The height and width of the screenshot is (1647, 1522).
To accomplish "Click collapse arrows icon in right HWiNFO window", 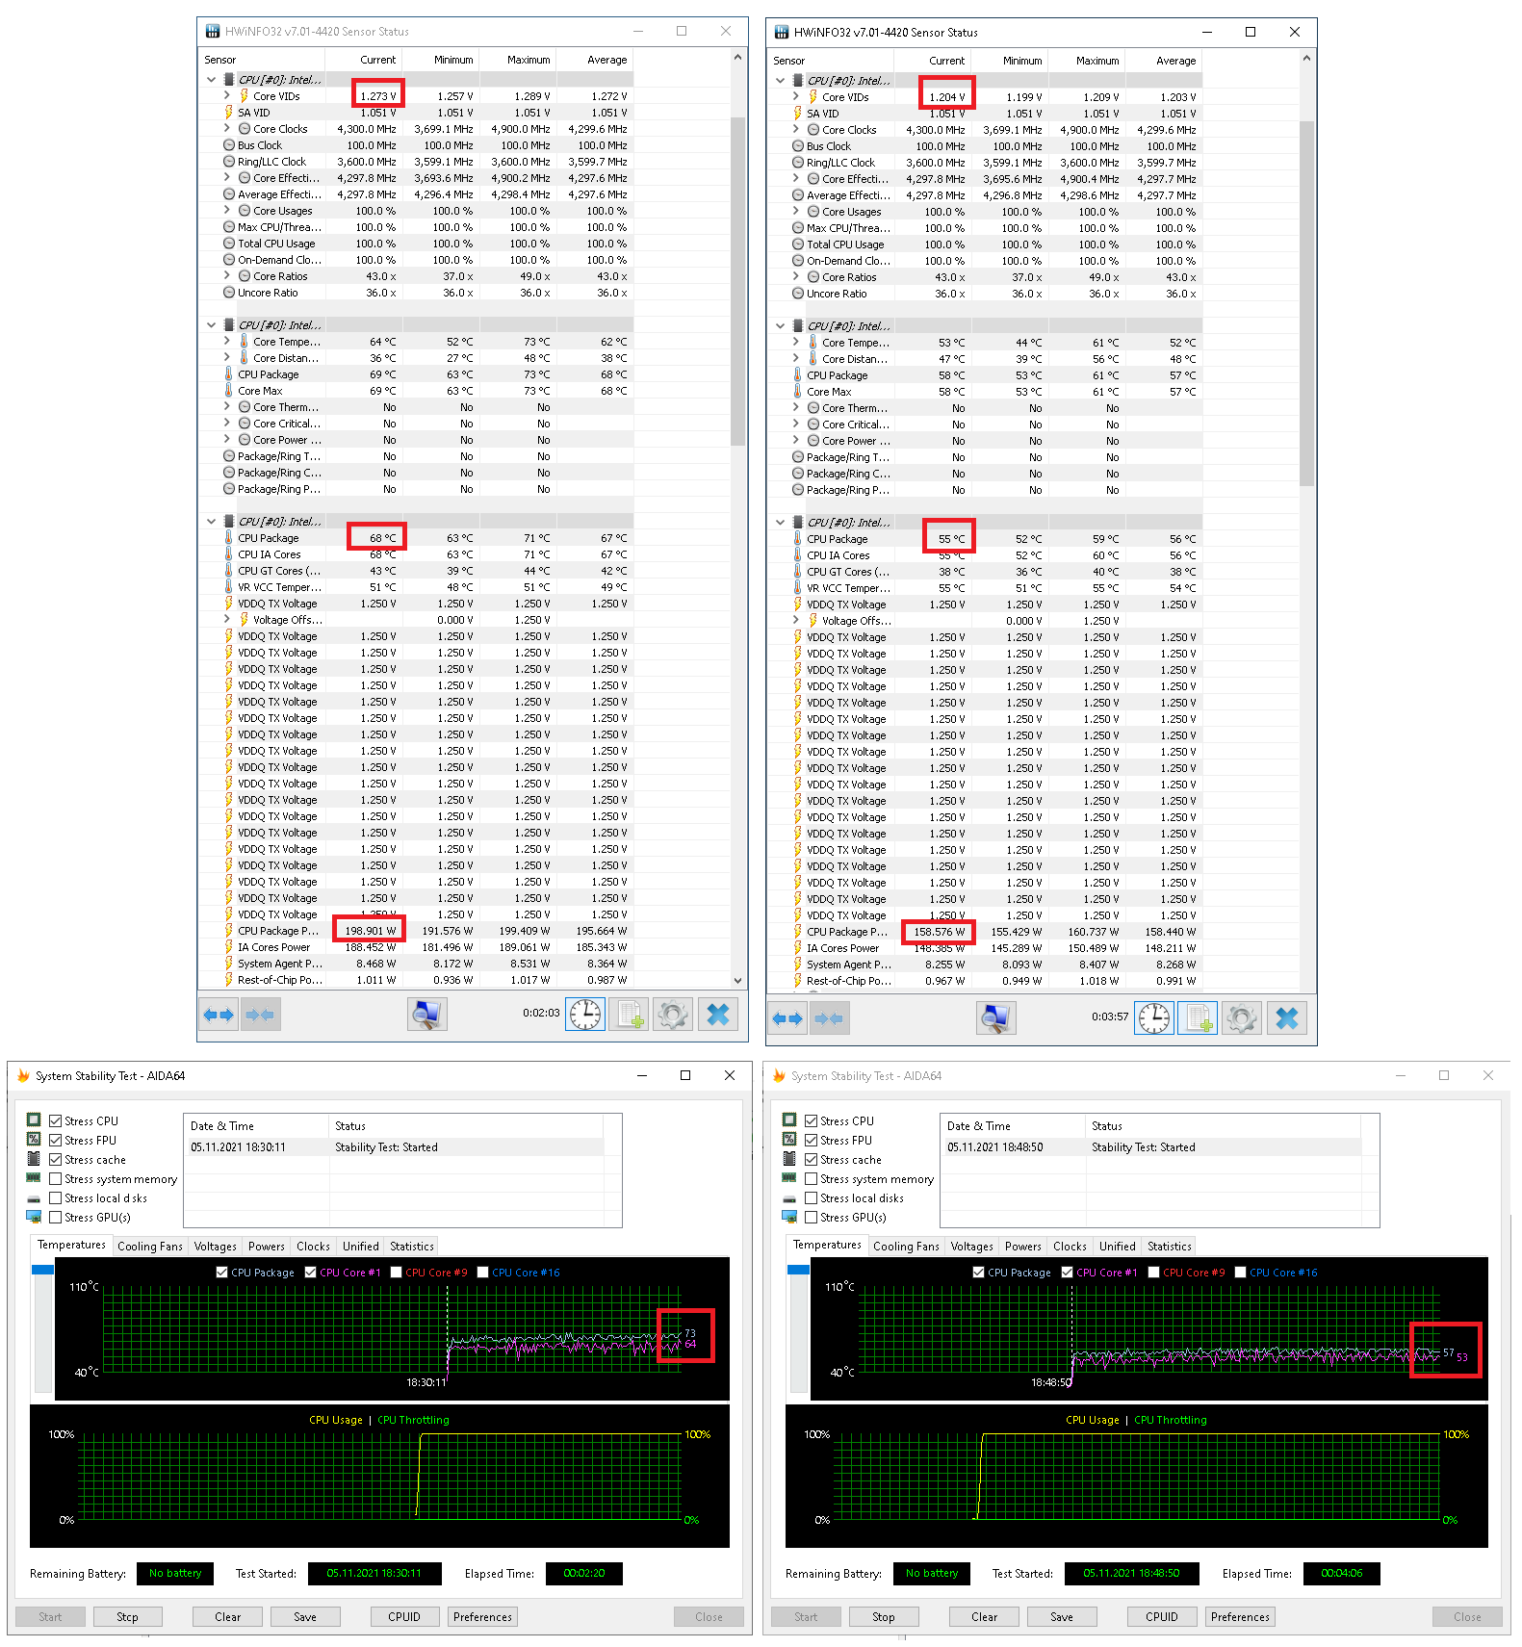I will pos(829,1018).
